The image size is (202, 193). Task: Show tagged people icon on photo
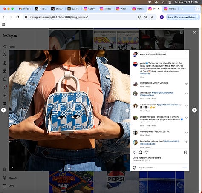tap(12, 167)
